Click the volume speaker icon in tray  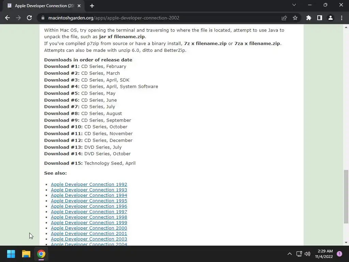click(307, 254)
